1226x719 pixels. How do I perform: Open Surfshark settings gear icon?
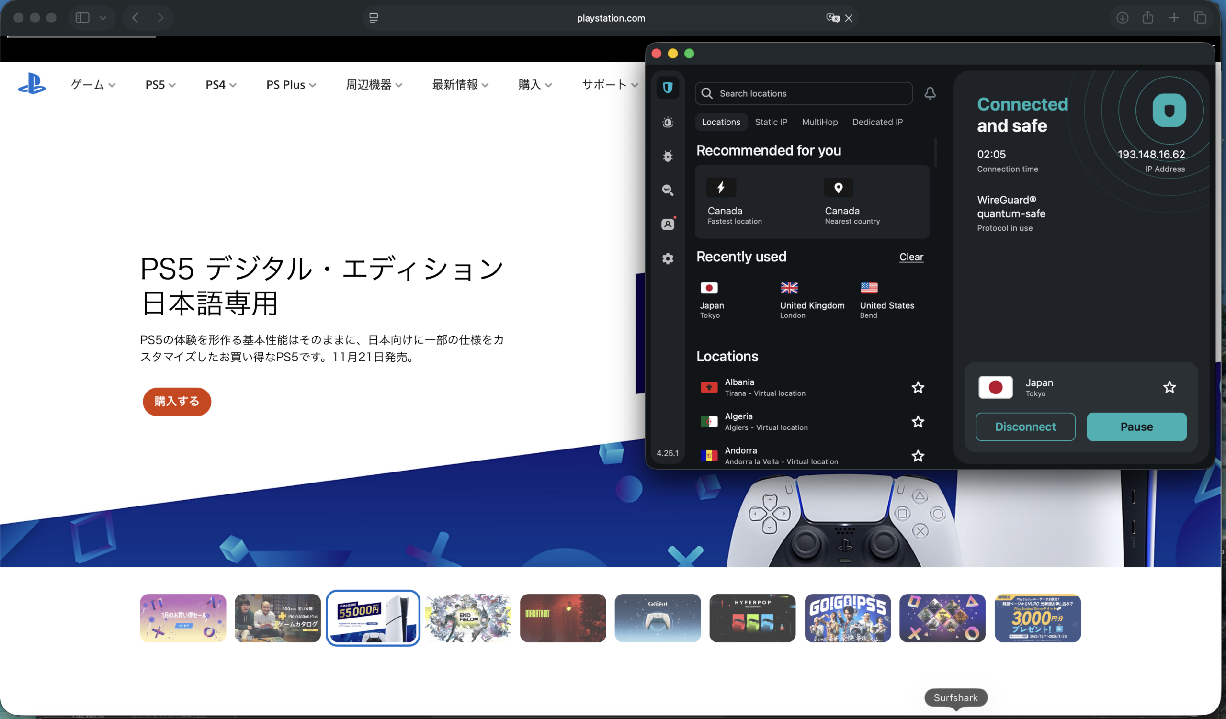coord(668,258)
